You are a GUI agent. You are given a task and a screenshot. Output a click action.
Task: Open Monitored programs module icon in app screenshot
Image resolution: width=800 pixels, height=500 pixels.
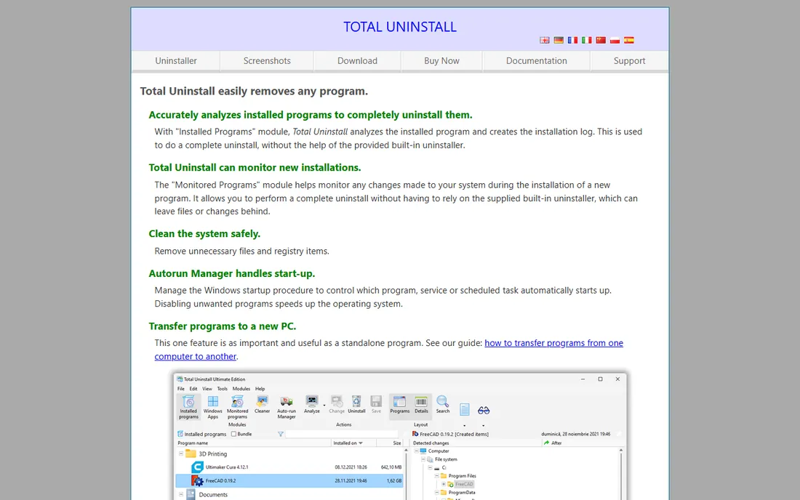coord(237,407)
